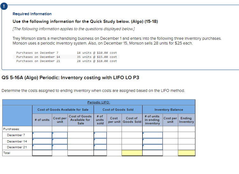Click the Total units sold cell

click(100, 153)
